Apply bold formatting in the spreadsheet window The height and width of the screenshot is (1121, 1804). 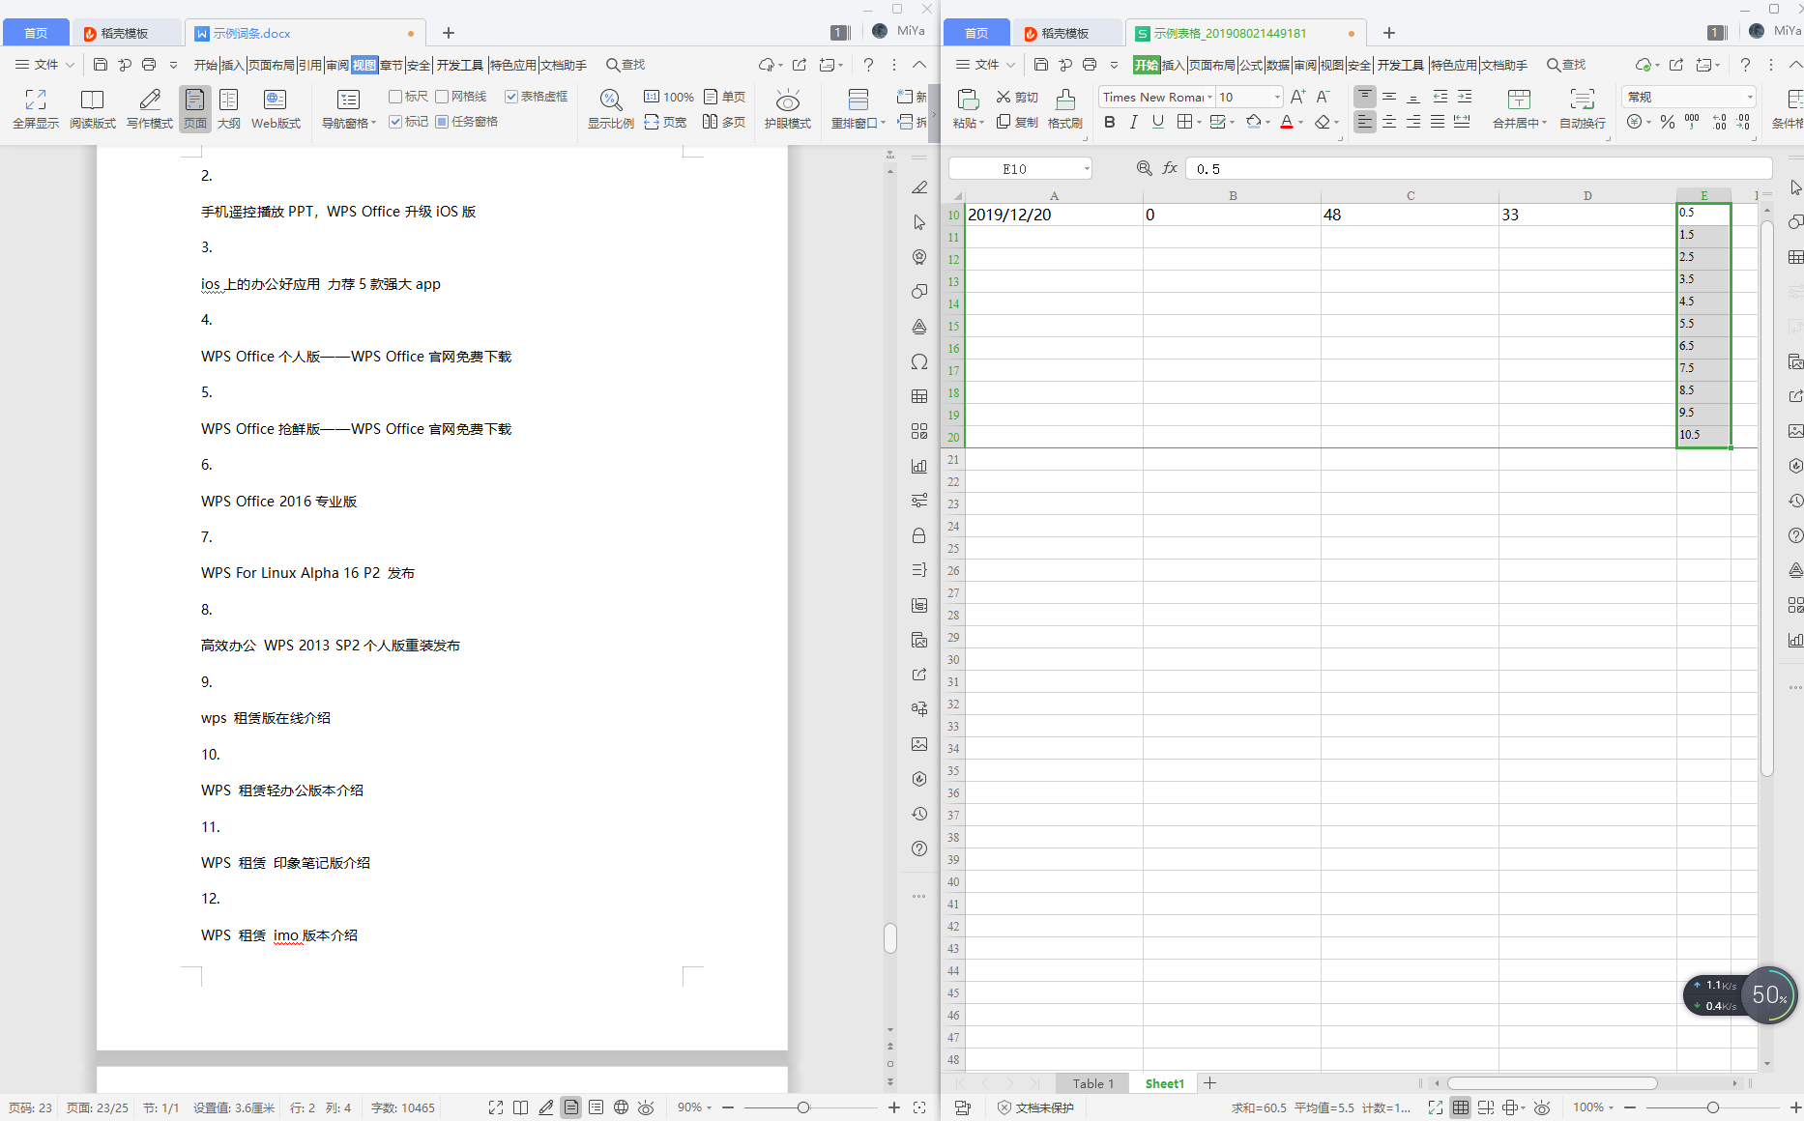1110,122
